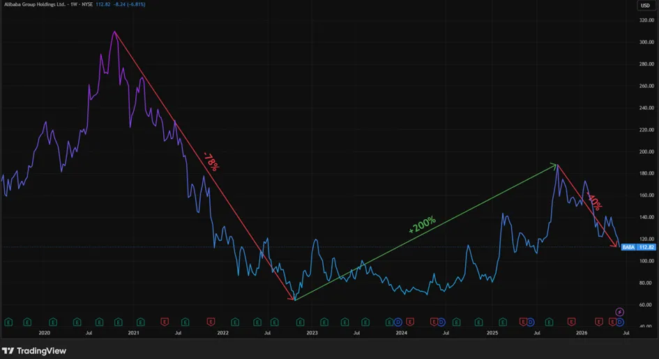The height and width of the screenshot is (359, 659).
Task: Click the green earnings marker just after 2022
Action: coord(235,321)
